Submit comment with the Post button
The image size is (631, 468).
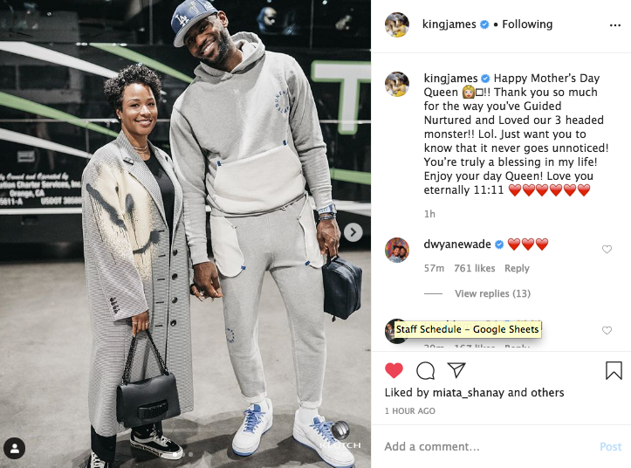coord(610,447)
